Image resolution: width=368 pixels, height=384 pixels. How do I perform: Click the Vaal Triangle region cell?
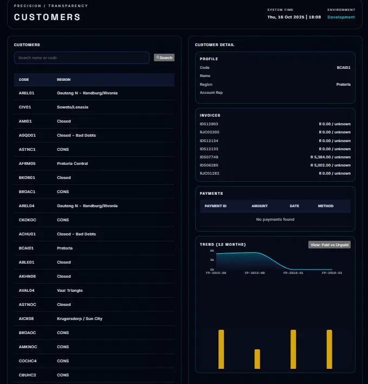(70, 291)
